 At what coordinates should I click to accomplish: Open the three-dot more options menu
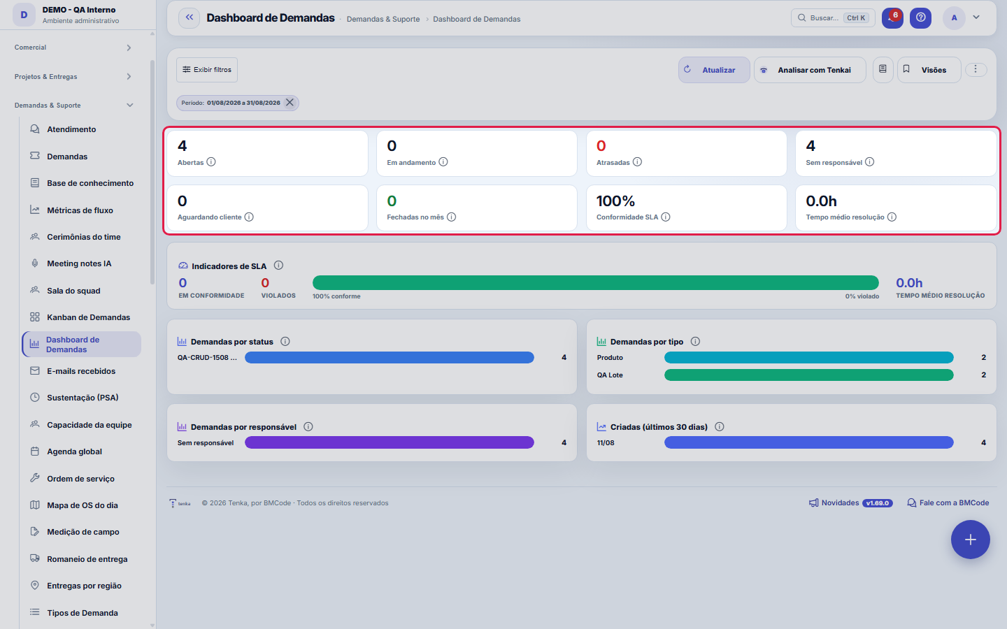pos(976,69)
